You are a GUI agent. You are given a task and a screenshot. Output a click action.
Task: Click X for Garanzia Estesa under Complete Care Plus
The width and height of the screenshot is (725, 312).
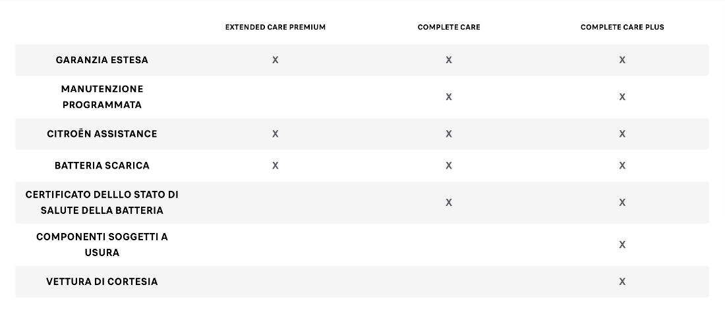point(622,60)
